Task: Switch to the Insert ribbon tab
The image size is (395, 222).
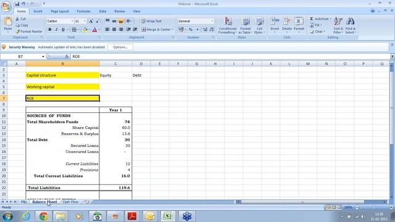Action: point(38,11)
